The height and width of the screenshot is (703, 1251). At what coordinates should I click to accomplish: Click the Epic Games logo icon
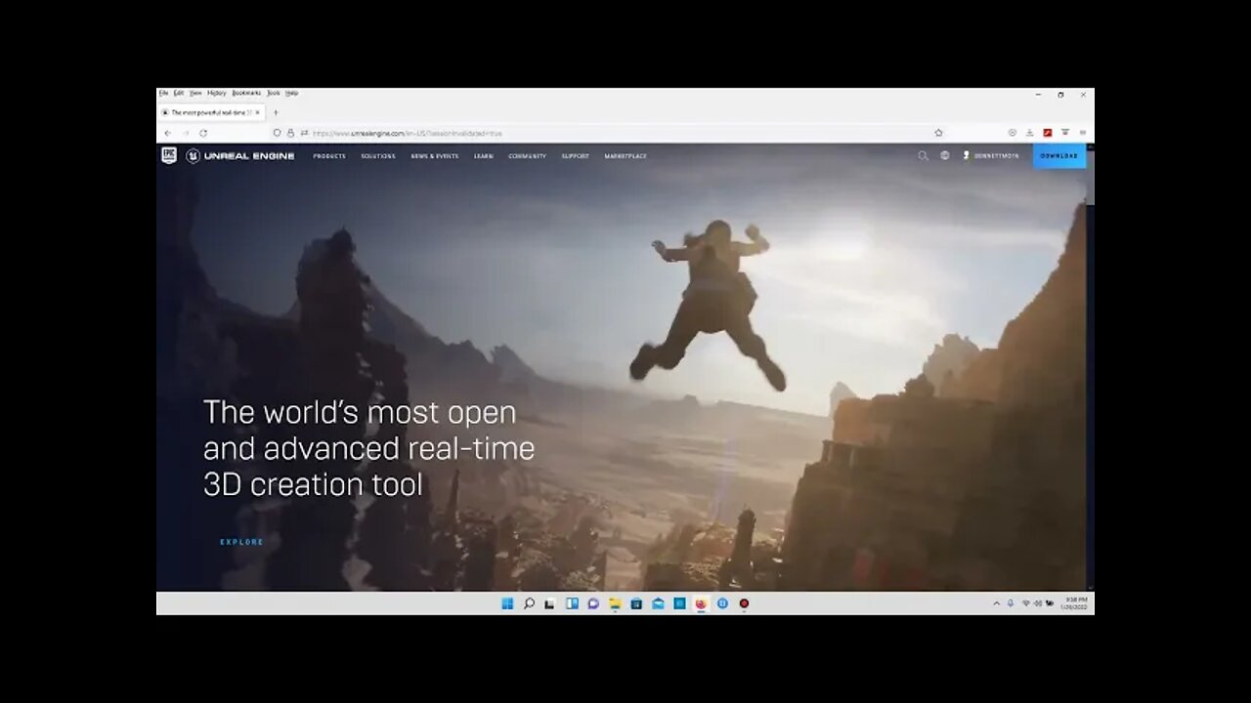point(169,155)
